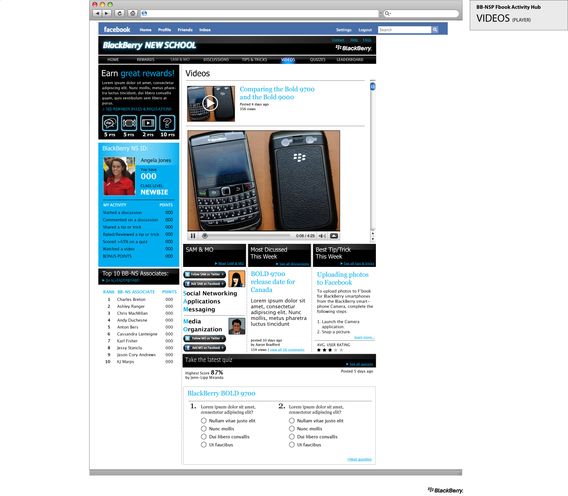Click the discussion 5 PTS rewards icon
Viewport: 568px width, 496px height.
point(110,123)
